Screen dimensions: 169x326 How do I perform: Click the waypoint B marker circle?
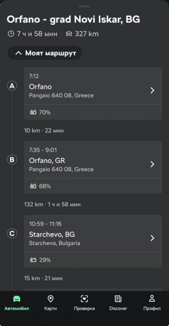click(12, 160)
